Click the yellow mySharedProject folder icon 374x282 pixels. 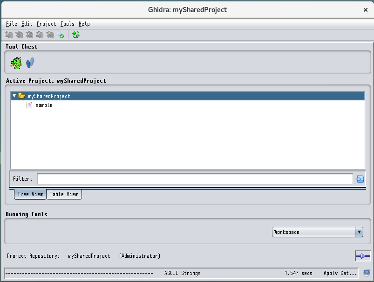coord(22,96)
